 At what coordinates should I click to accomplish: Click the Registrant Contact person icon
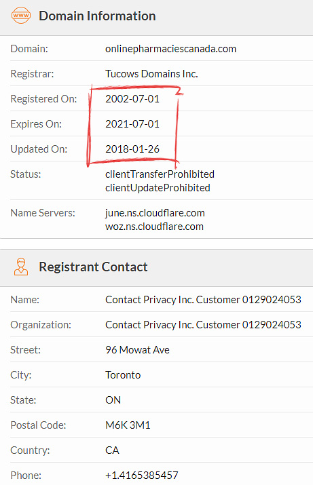pos(21,267)
